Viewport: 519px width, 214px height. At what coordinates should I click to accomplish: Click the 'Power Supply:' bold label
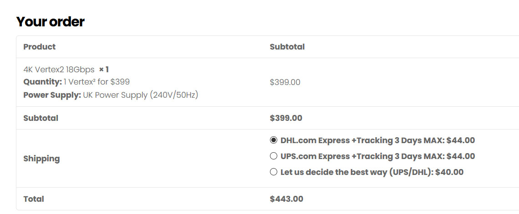(52, 95)
